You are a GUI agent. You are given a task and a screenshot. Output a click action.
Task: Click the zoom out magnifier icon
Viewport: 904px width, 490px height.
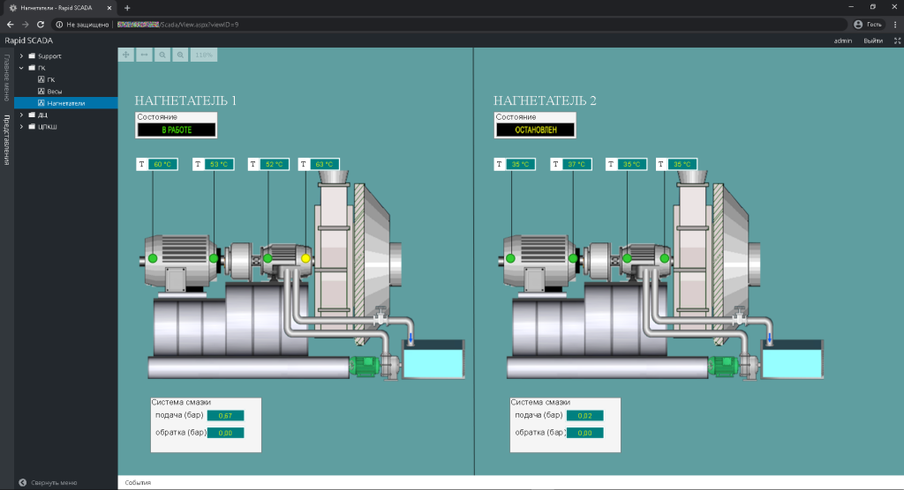click(162, 55)
